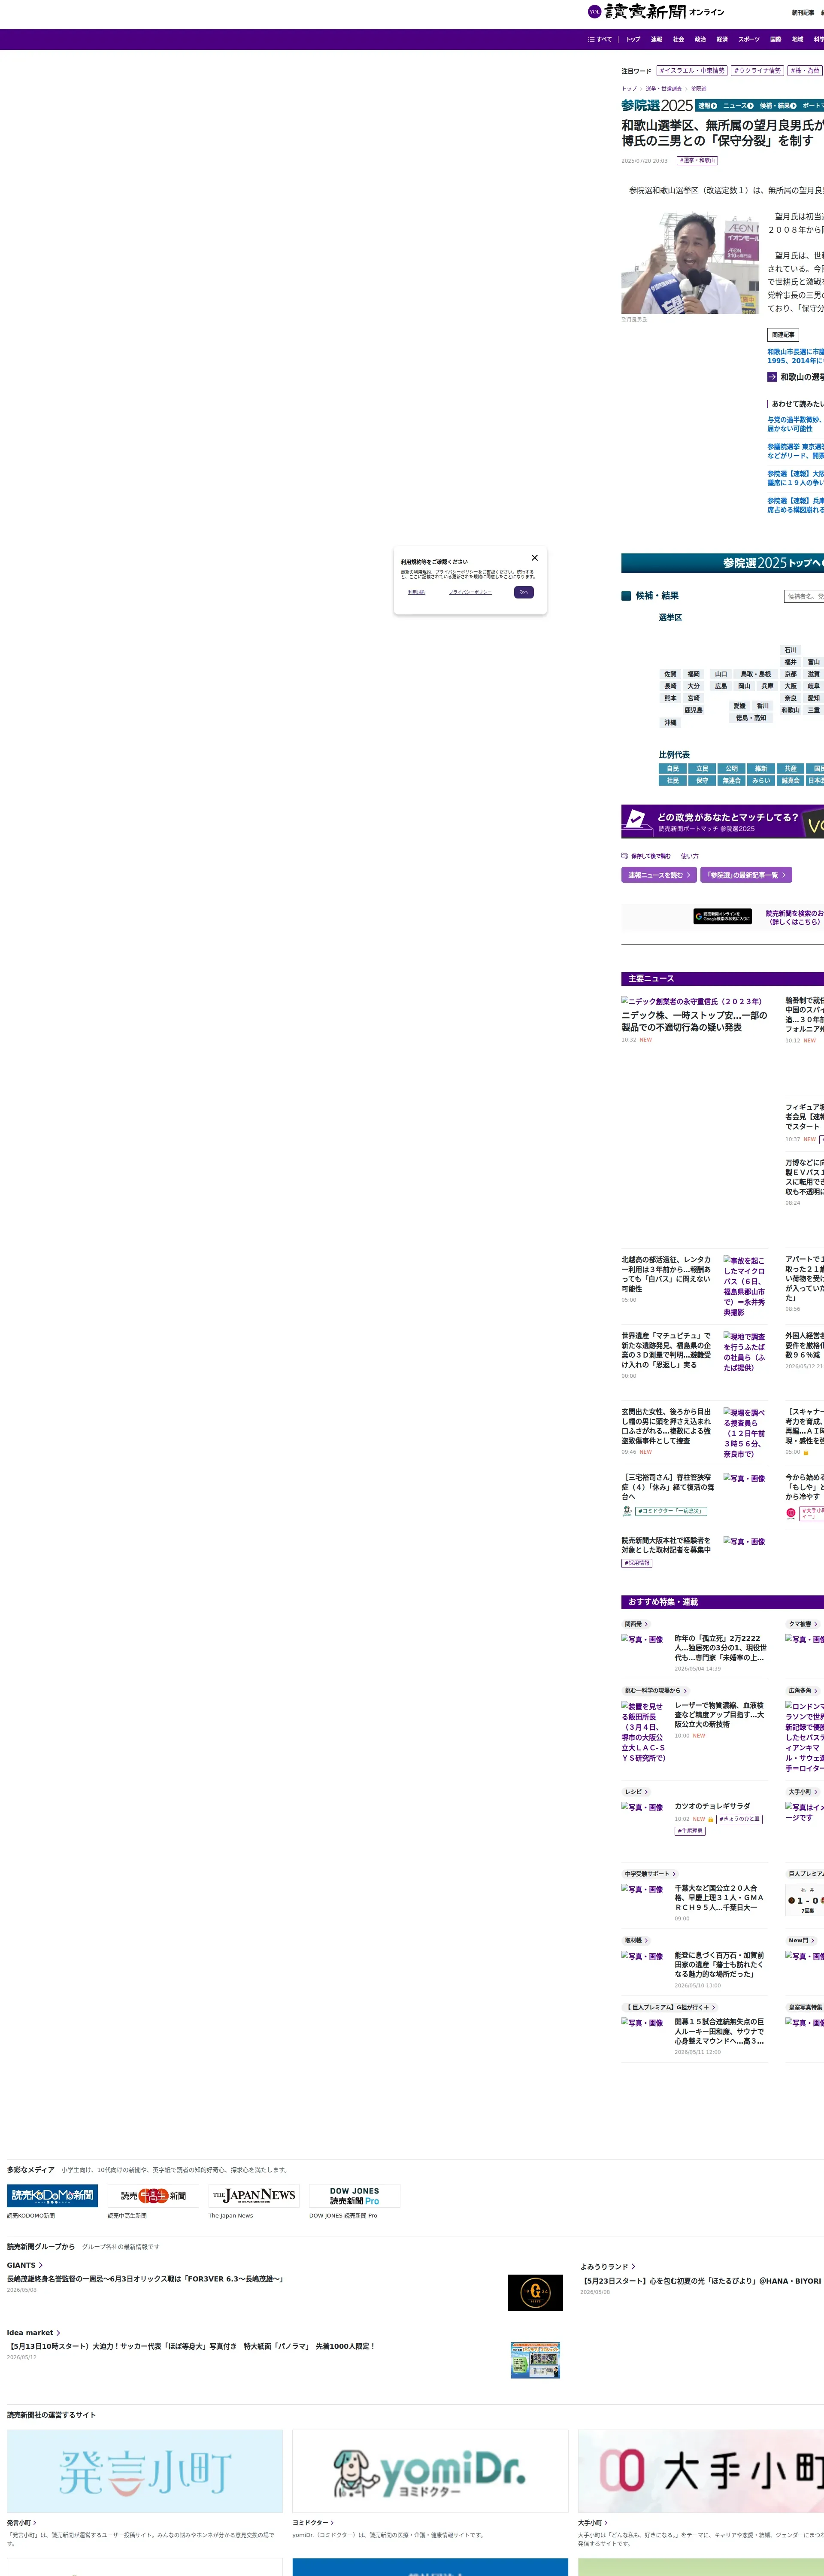The image size is (824, 2576).
Task: Click the 選挙・世論調査 breadcrumb link
Action: 664,89
